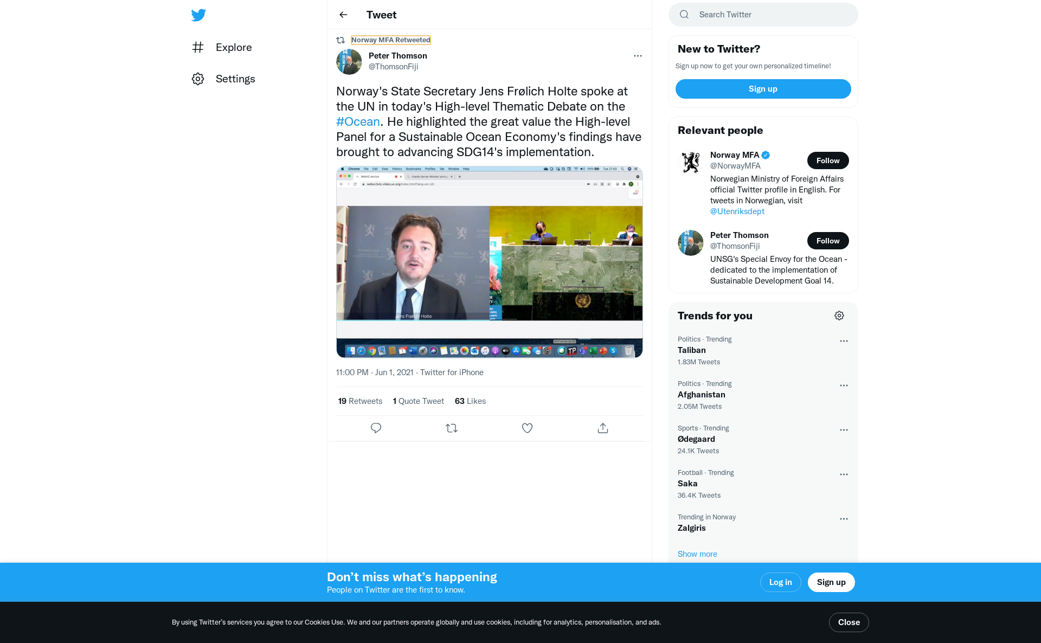
Task: Open the Taliban trend
Action: pyautogui.click(x=763, y=350)
